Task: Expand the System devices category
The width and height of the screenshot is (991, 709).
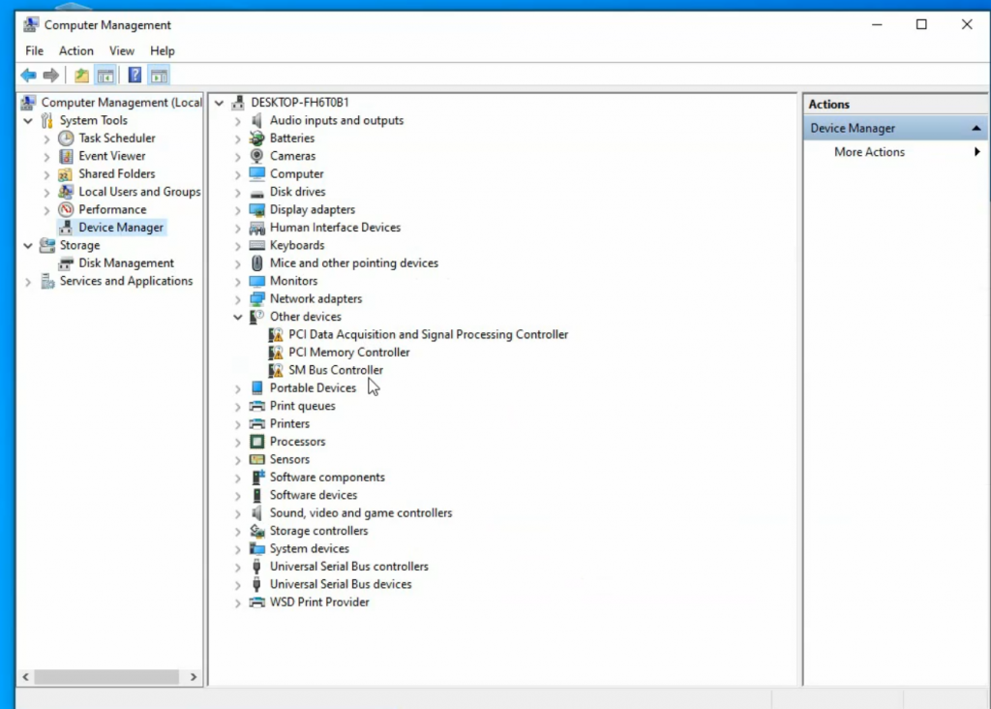Action: [238, 549]
